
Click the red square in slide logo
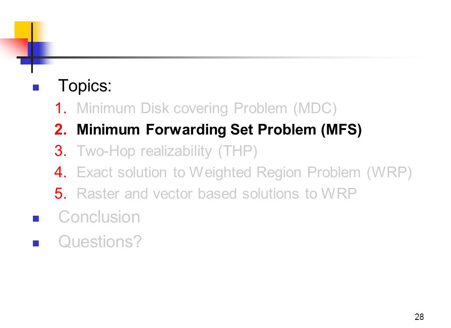[x=15, y=47]
